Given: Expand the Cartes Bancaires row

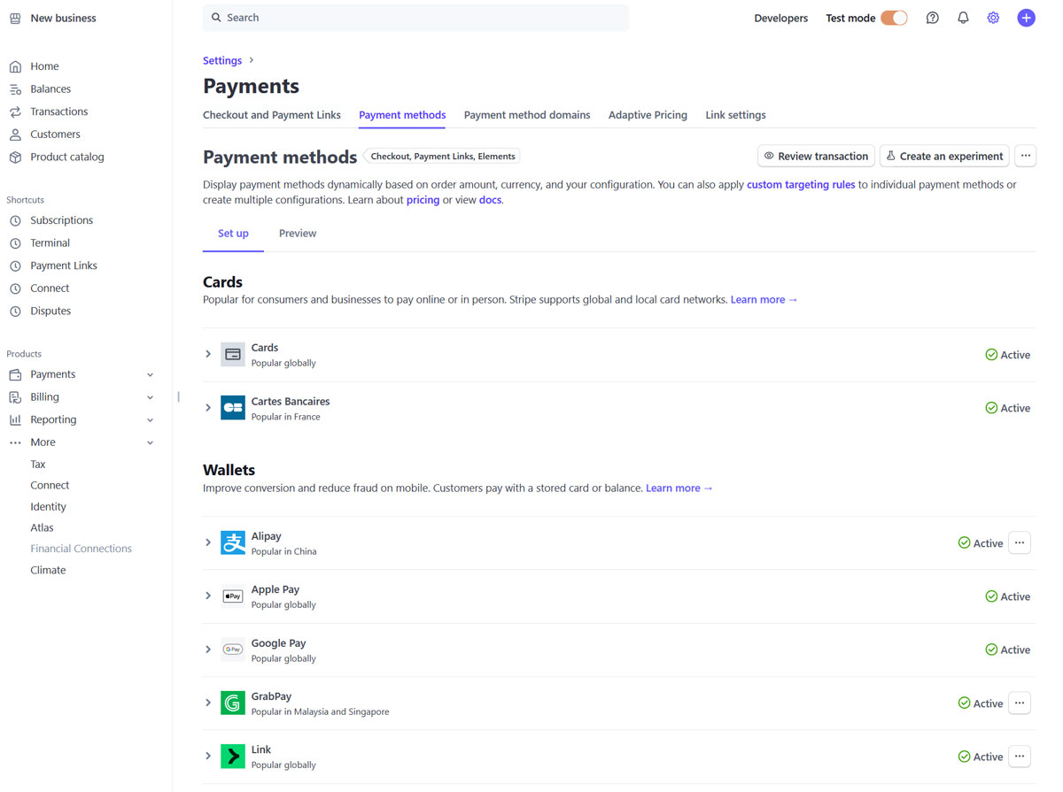Looking at the screenshot, I should (x=208, y=408).
